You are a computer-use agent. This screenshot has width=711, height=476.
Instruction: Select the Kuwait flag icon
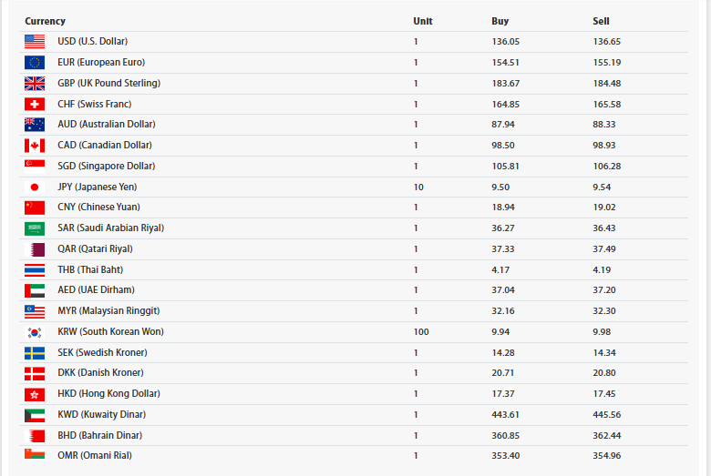35,415
